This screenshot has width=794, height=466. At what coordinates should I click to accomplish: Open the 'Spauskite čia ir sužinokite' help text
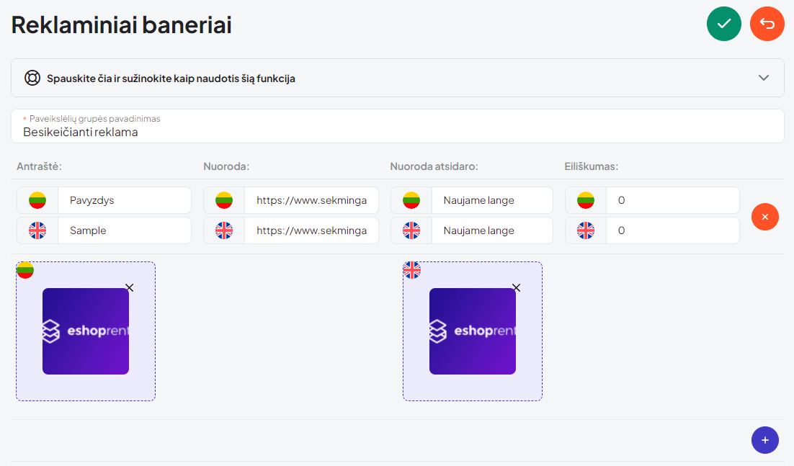point(171,79)
